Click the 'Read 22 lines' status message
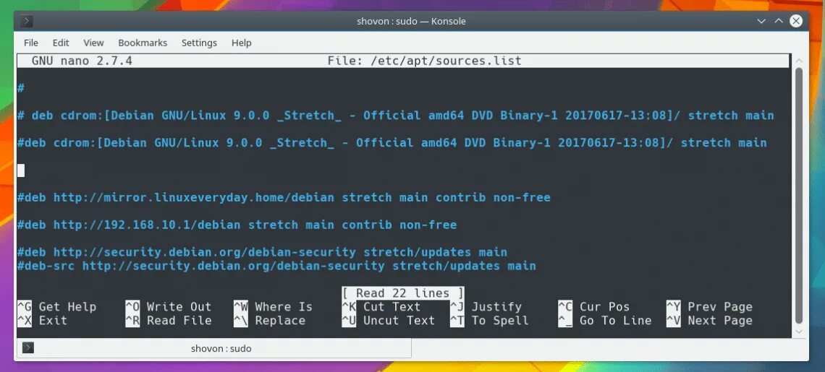 click(x=403, y=293)
